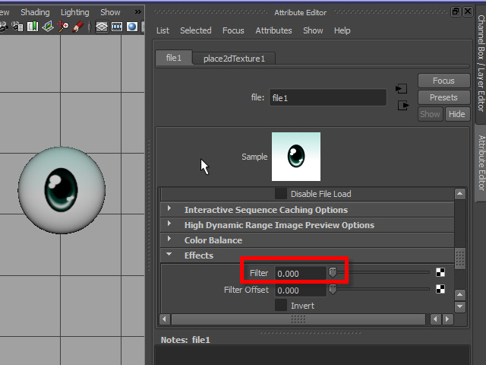Expand the Color Balance section
The image size is (486, 365).
tap(169, 239)
